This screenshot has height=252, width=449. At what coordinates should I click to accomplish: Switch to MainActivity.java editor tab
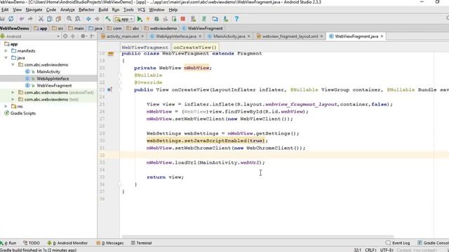229,36
